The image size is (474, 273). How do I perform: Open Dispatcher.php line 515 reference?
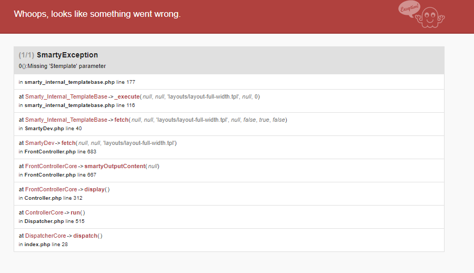(x=44, y=221)
